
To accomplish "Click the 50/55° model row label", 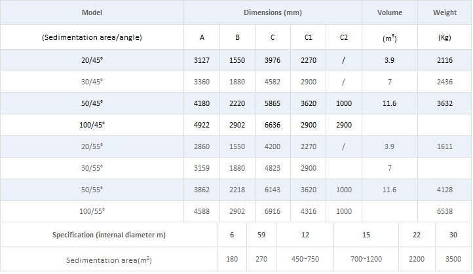I will click(x=92, y=190).
